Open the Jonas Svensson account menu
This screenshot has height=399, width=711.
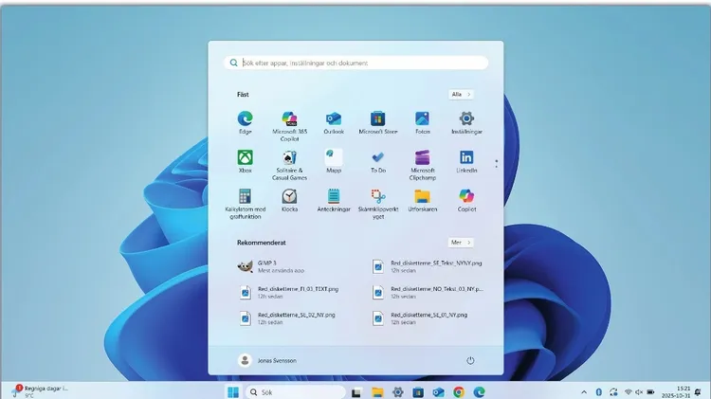point(270,361)
